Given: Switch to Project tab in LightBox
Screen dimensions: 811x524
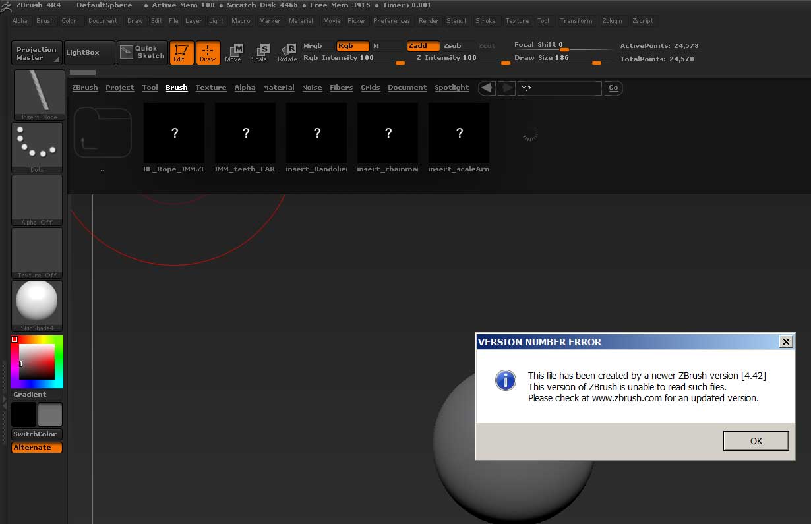Looking at the screenshot, I should (x=120, y=88).
